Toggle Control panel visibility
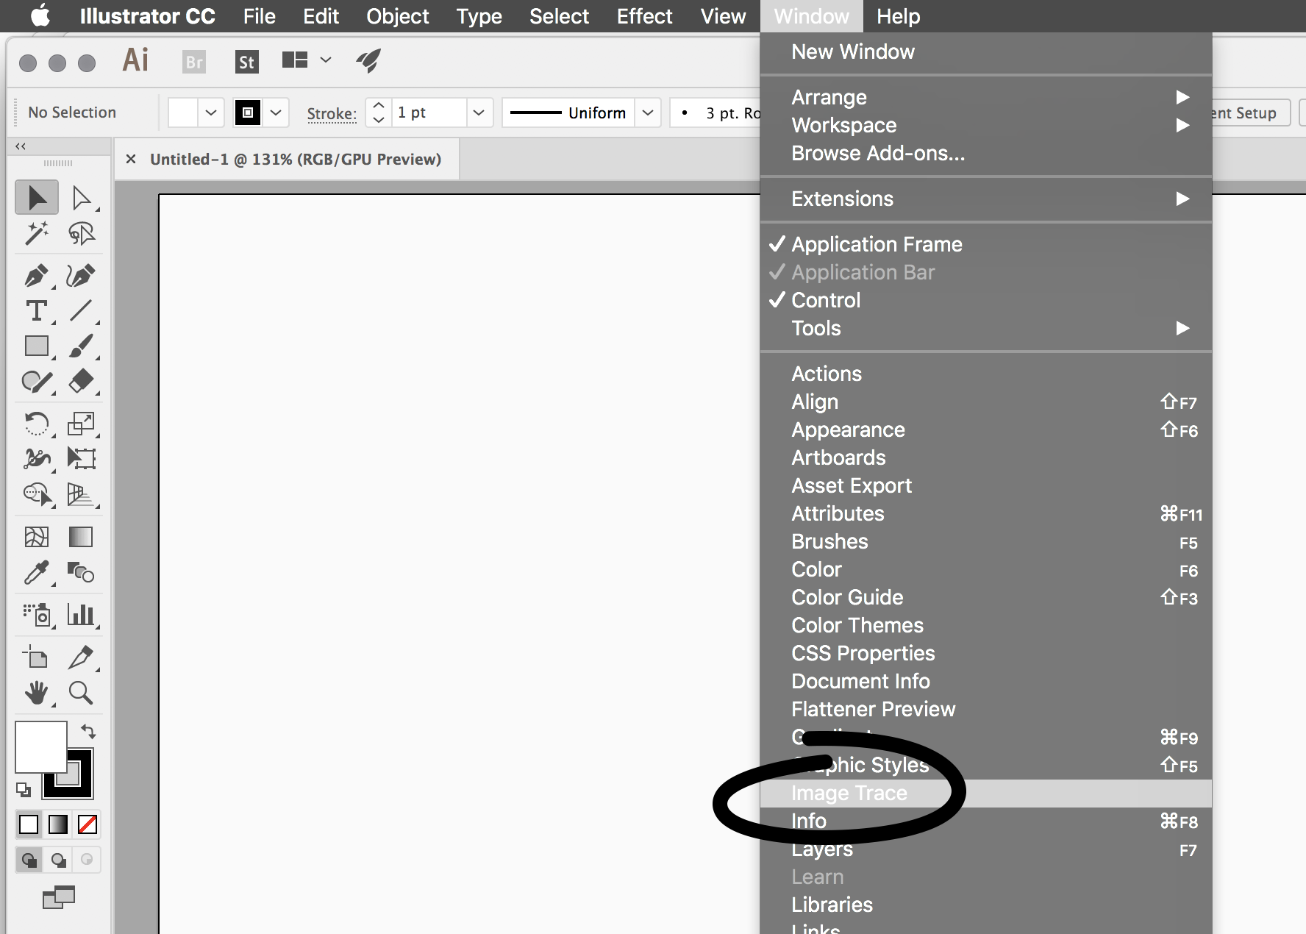 click(x=825, y=300)
